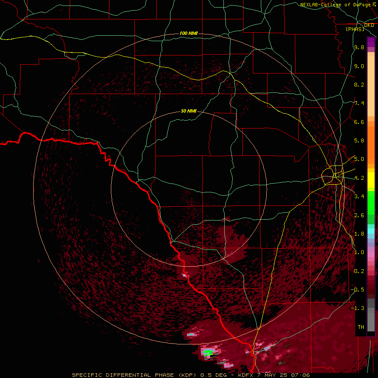Screen dimensions: 378x378
Task: Click the 8.2 value on the scale
Action: (x=359, y=84)
